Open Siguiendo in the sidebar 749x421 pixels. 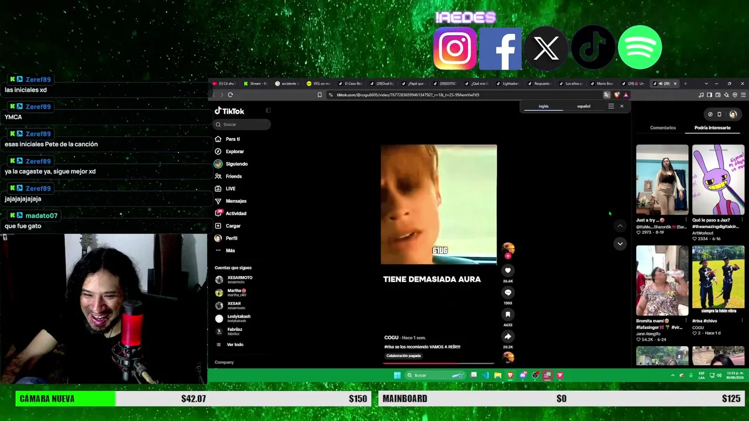click(231, 164)
